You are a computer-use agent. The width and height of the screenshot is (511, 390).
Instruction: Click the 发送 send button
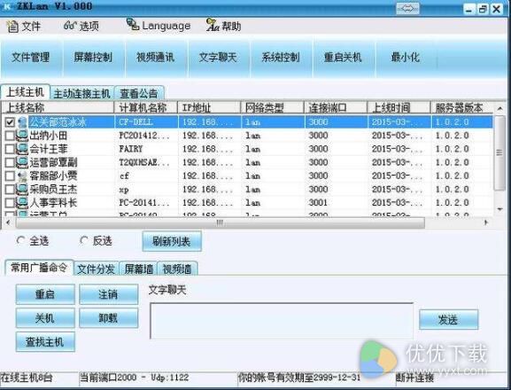[x=448, y=320]
